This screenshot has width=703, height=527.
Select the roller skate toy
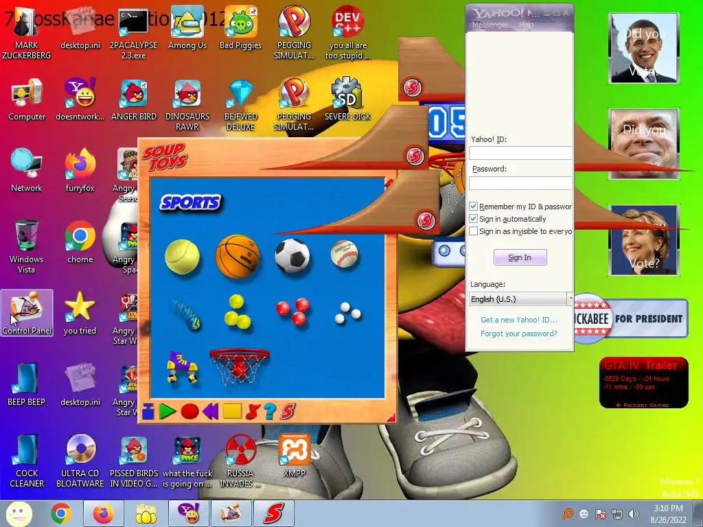click(182, 367)
